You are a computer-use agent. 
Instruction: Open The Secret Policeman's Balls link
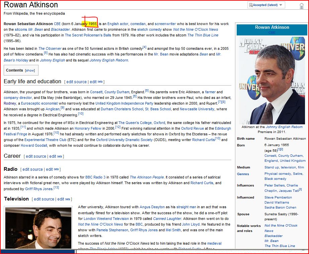coord(88,35)
